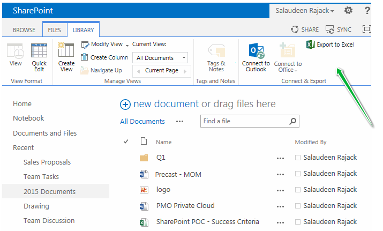Click the help question mark icon
This screenshot has width=383, height=231.
[367, 11]
